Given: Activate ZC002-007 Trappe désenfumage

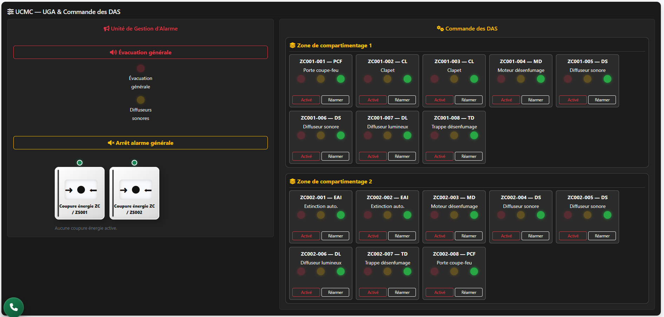Looking at the screenshot, I should 373,292.
